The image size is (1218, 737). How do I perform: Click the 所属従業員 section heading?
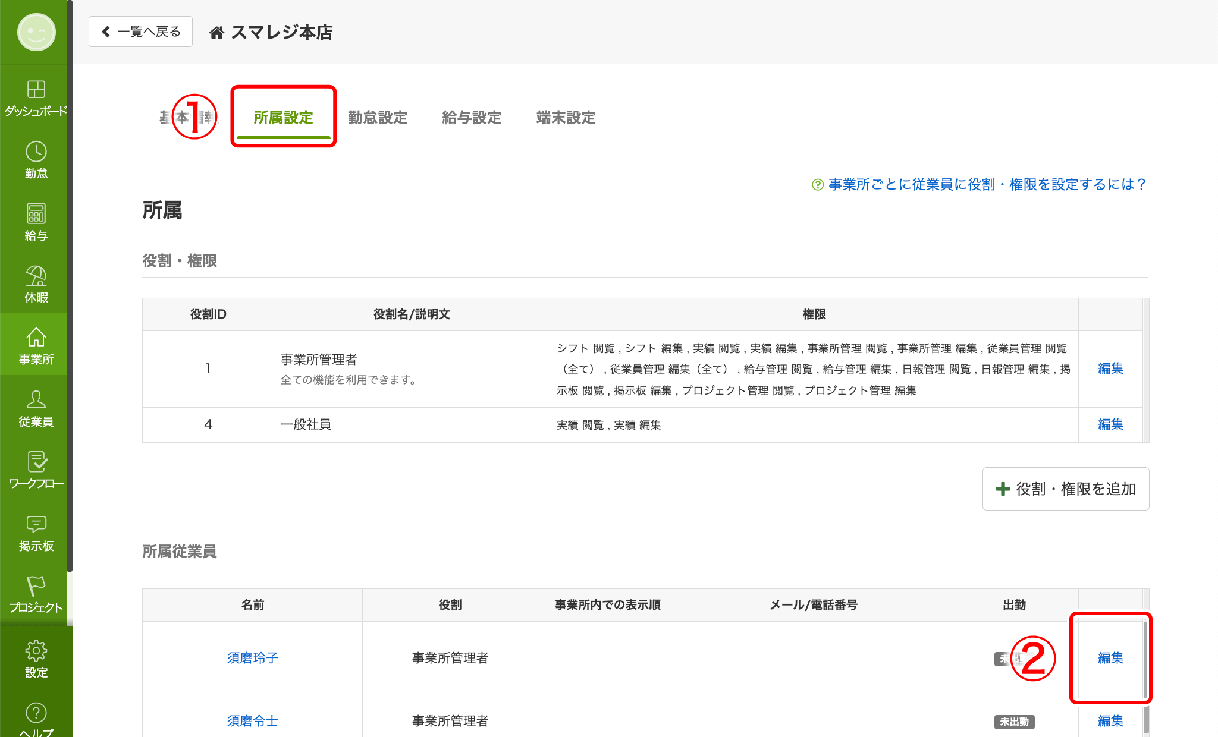[179, 552]
